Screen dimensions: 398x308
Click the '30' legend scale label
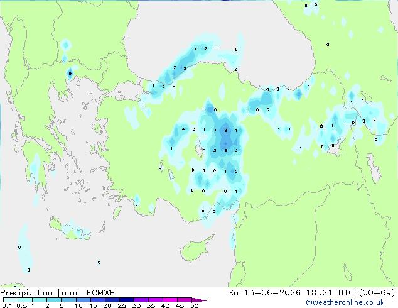point(136,305)
